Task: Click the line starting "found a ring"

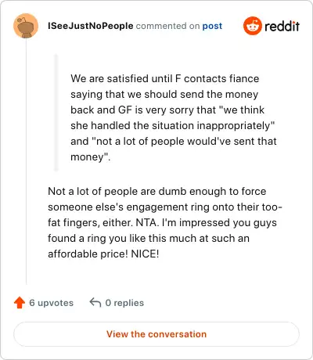Action: point(149,238)
